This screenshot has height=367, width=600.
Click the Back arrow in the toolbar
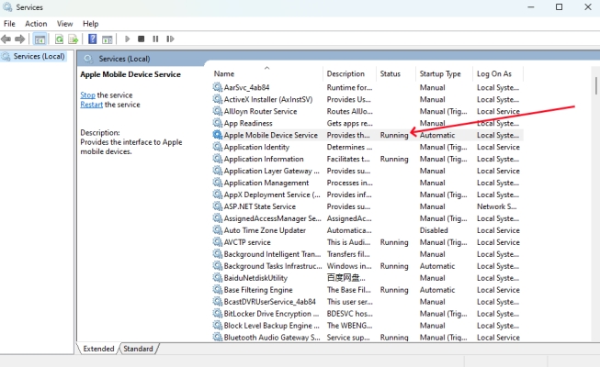tap(6, 39)
